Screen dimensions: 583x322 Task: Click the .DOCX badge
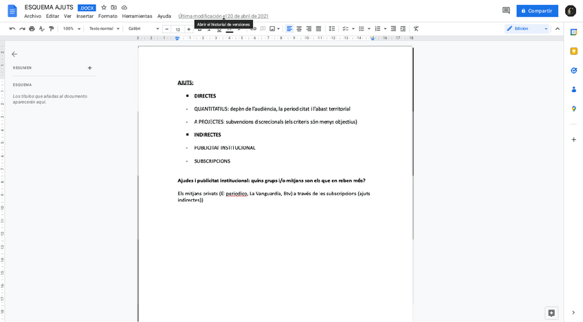tap(87, 8)
